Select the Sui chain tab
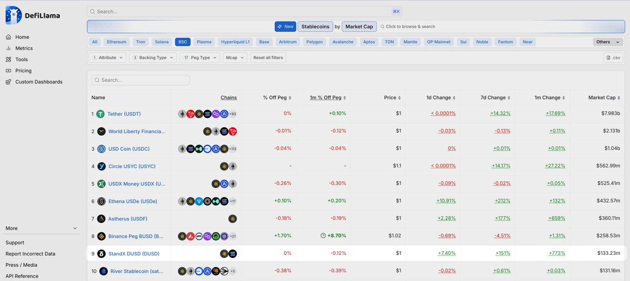 (463, 42)
